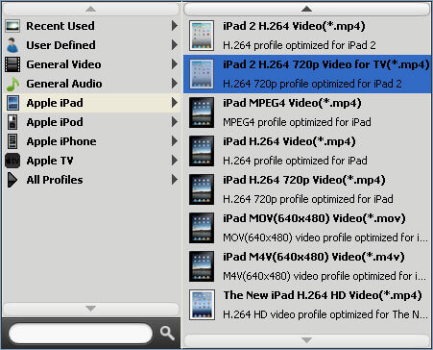Choose iPad 2 H.264 720p Video for TV

pos(307,74)
